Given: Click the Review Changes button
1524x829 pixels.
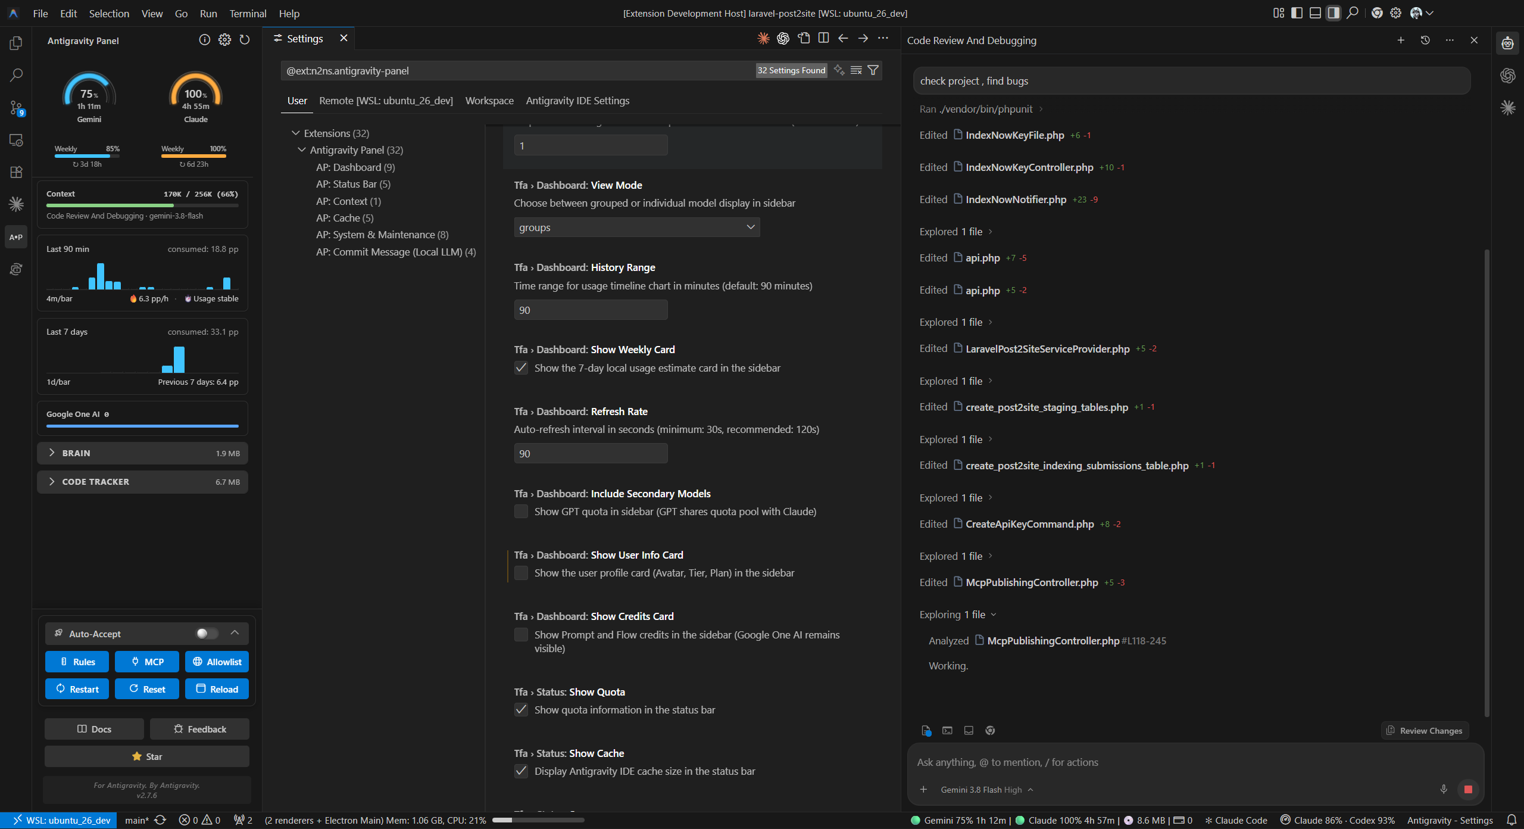Looking at the screenshot, I should (x=1425, y=731).
